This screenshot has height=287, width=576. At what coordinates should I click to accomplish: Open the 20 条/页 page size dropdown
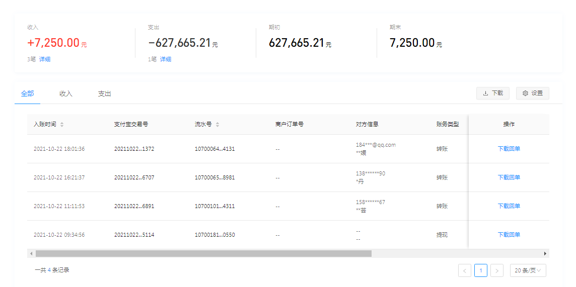[x=528, y=270]
